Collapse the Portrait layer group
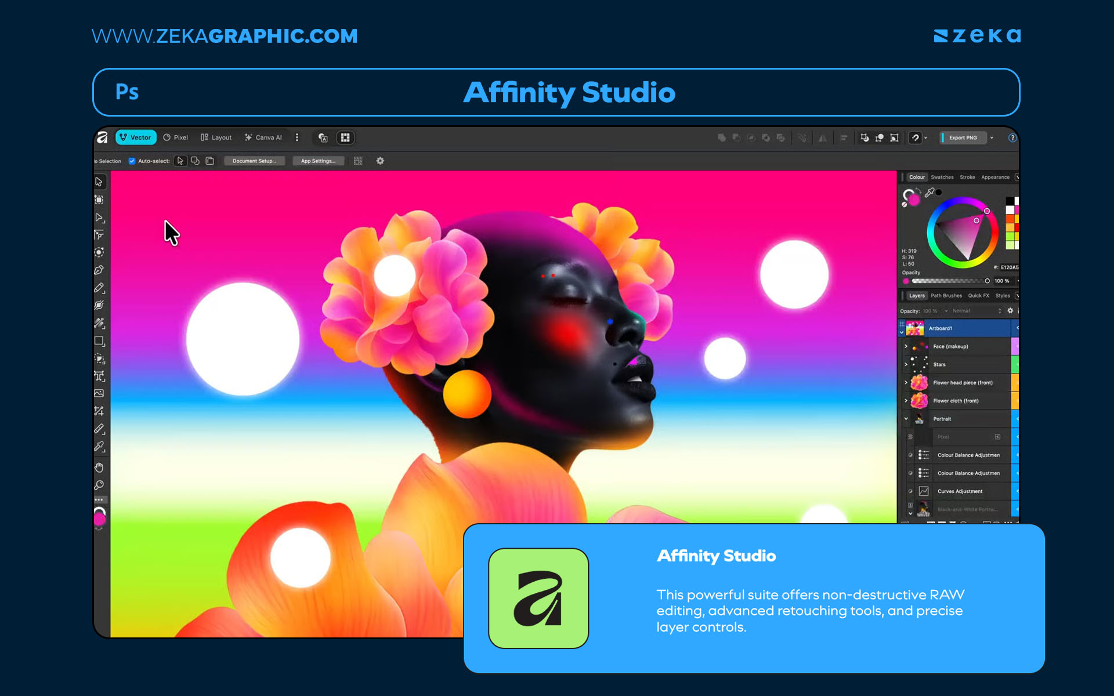Screen dimensions: 1114x696 tap(906, 419)
